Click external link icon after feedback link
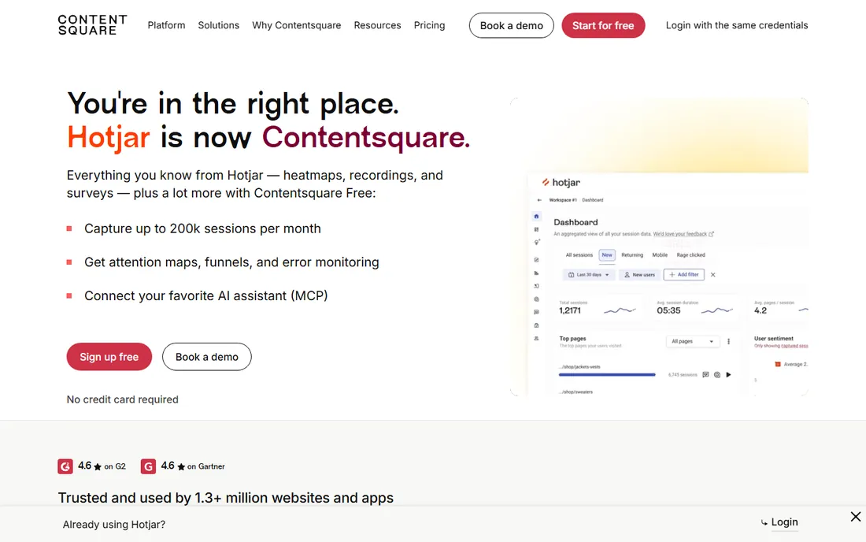This screenshot has height=542, width=866. tap(712, 234)
